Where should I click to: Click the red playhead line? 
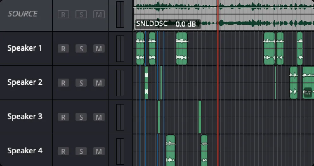coord(218,95)
